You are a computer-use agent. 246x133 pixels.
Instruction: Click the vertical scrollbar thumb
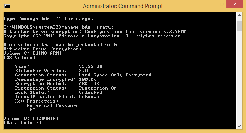coord(239,26)
